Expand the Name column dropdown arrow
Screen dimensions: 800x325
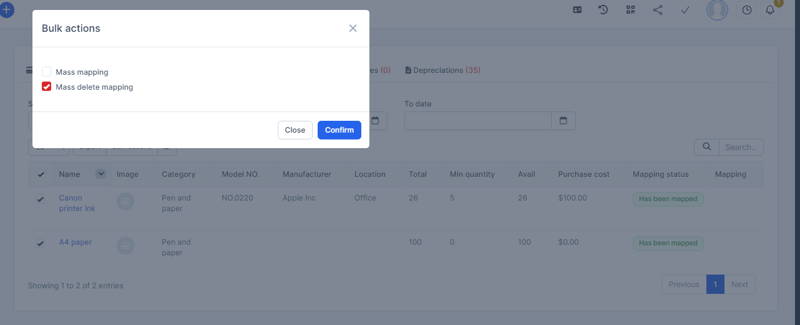pyautogui.click(x=100, y=174)
